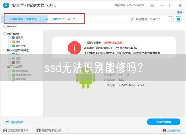Click instruction line 3 about 数据覆盖
The width and height of the screenshot is (186, 135).
pos(123,53)
